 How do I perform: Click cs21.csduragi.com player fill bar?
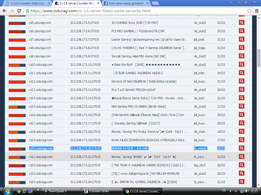[17, 157]
